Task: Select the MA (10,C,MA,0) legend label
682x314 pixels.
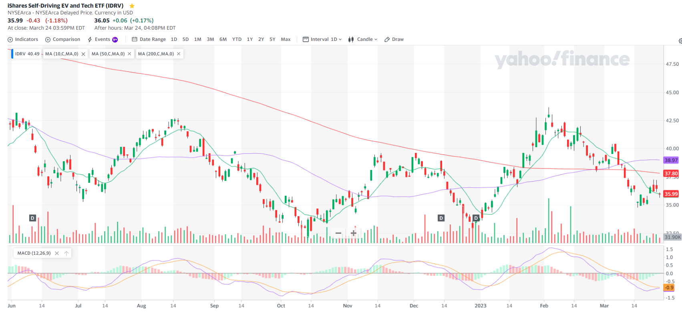Action: [x=62, y=54]
